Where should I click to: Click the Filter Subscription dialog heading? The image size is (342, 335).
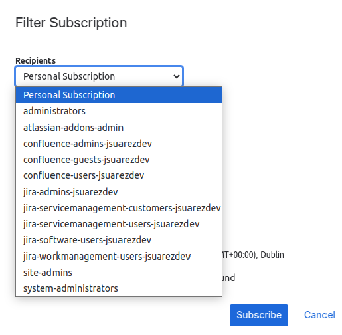[x=71, y=23]
